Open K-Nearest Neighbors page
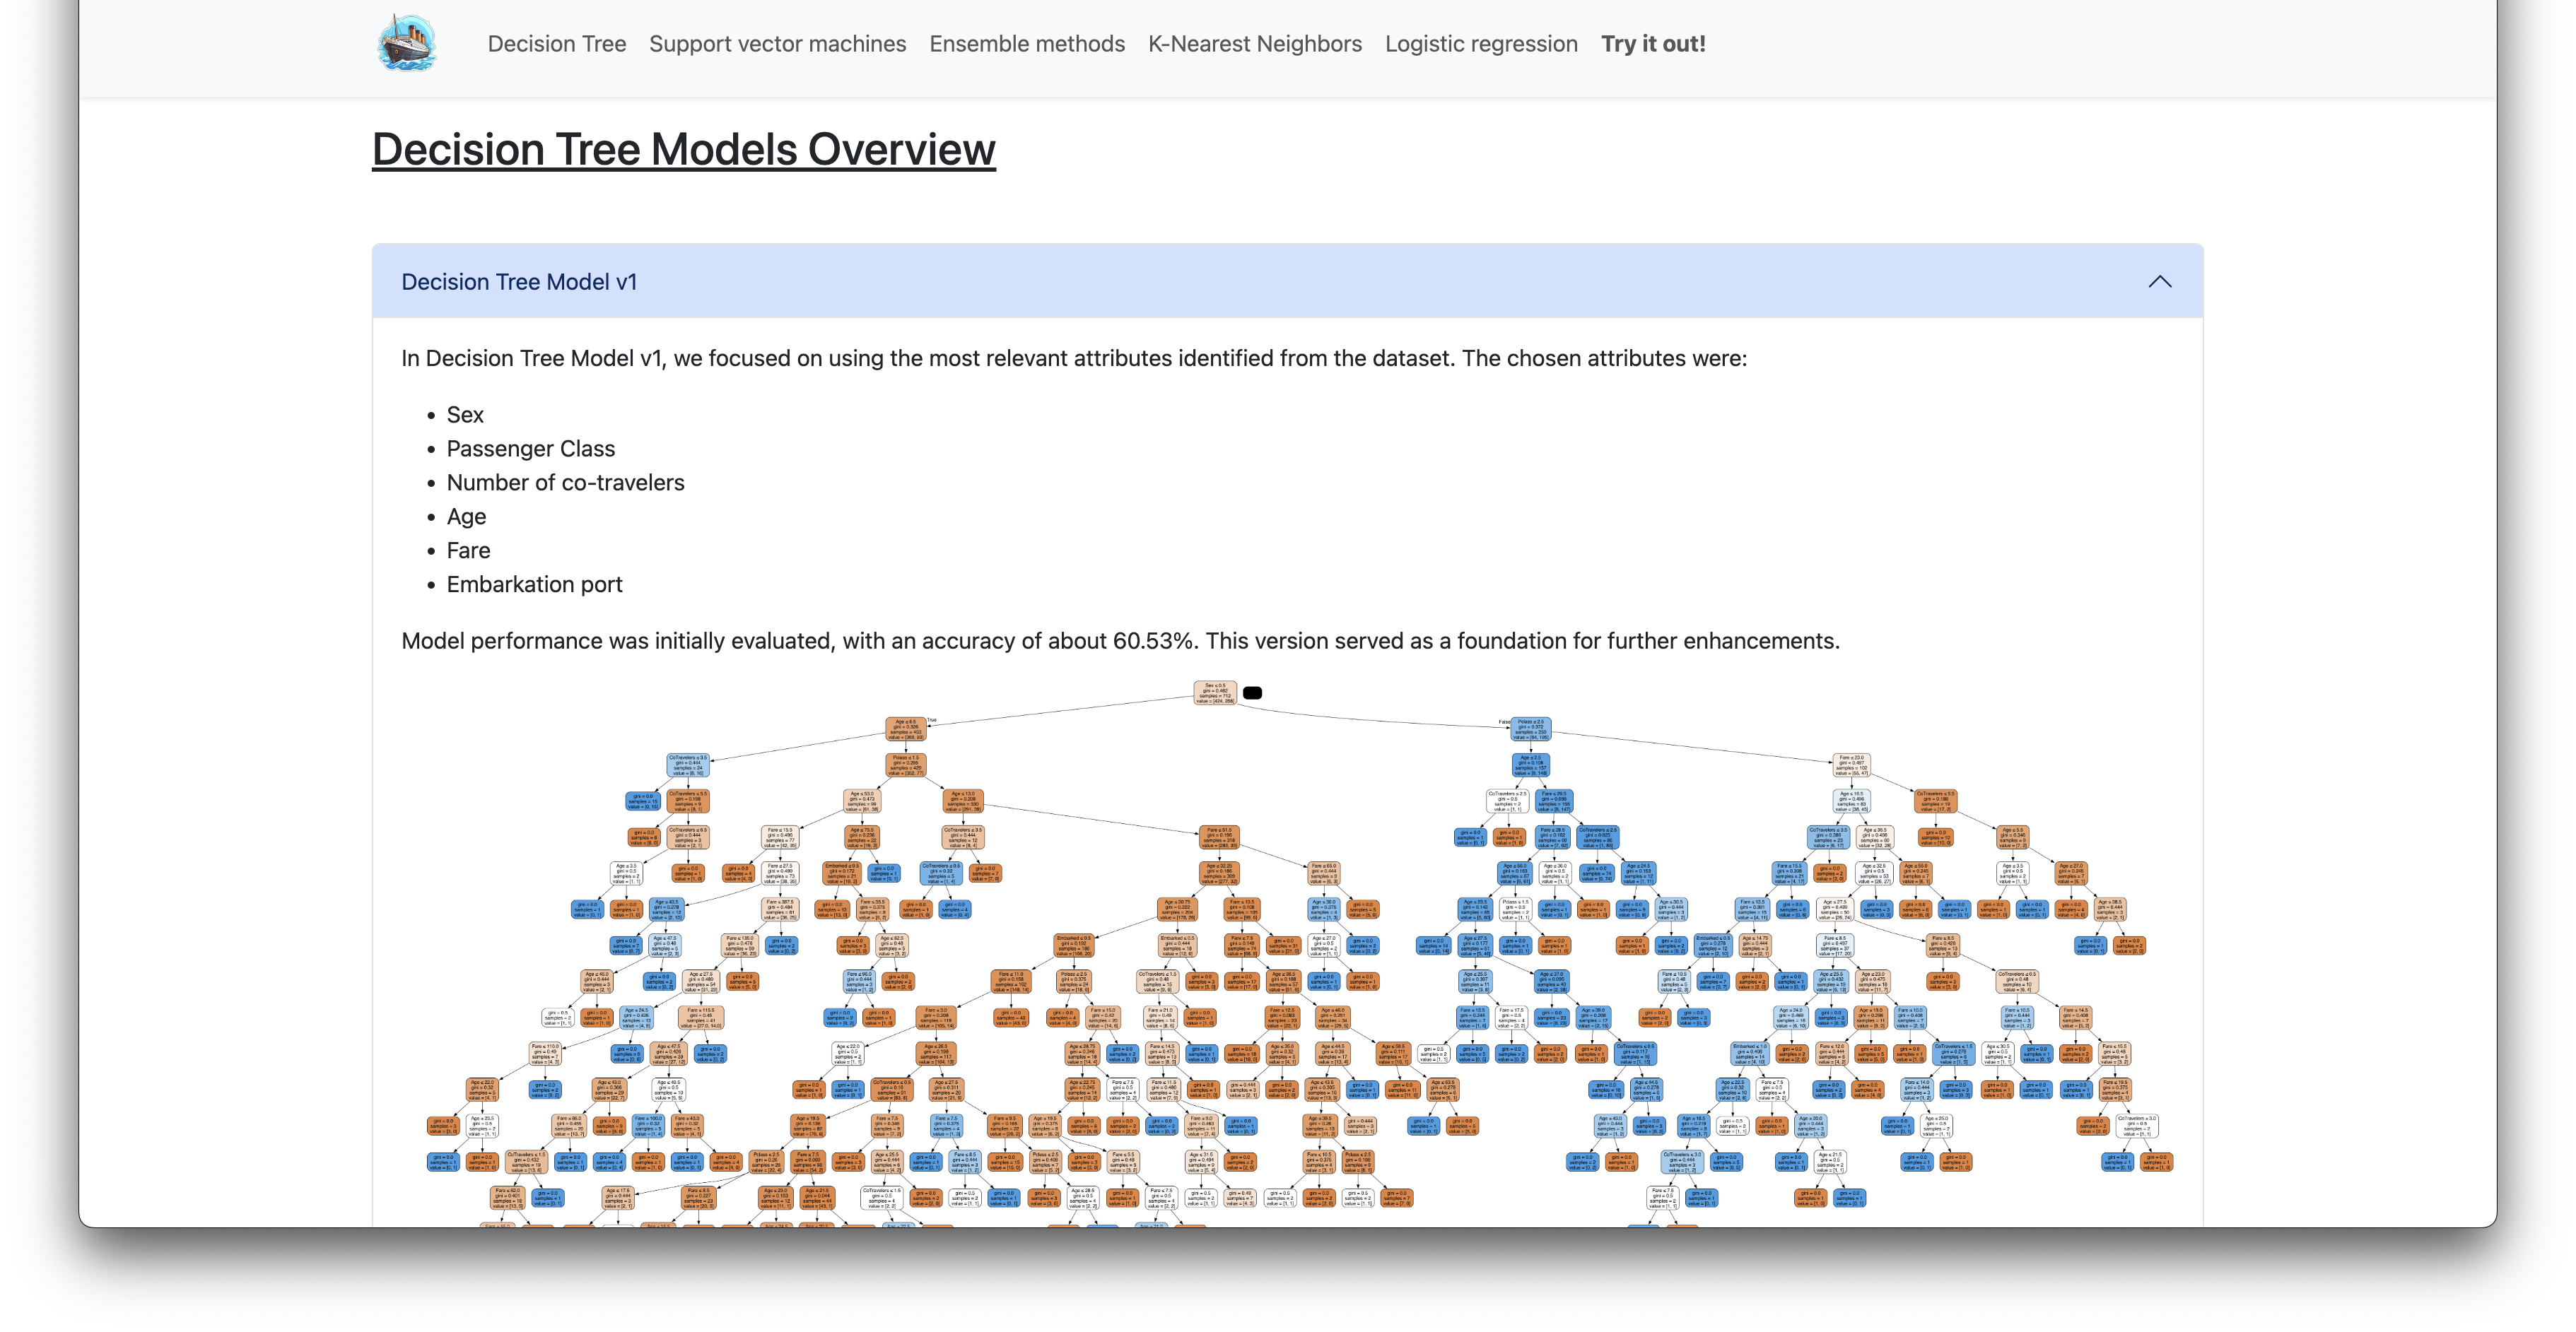 coord(1254,44)
